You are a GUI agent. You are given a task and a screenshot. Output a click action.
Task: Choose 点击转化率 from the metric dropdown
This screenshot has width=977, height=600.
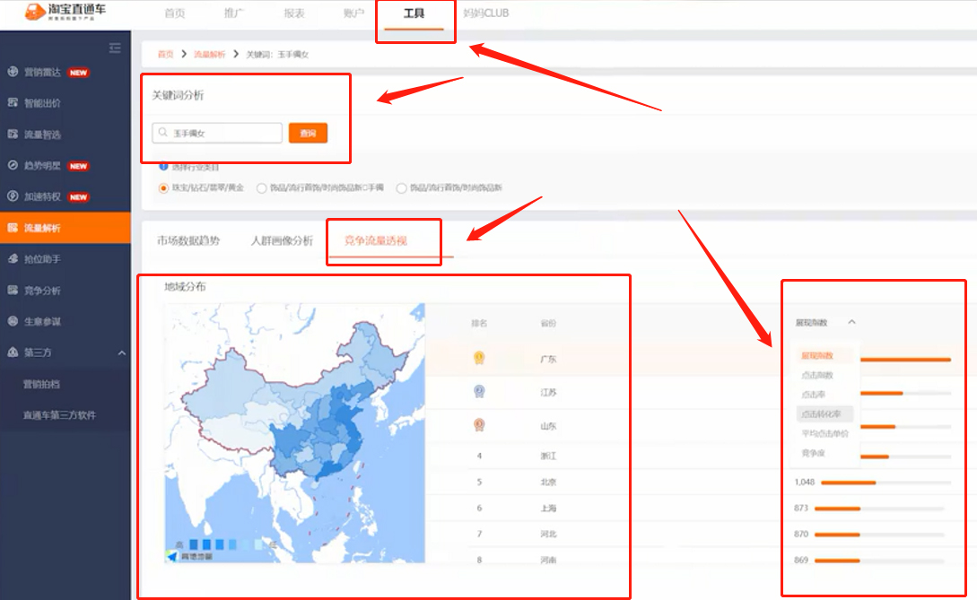[x=823, y=414]
